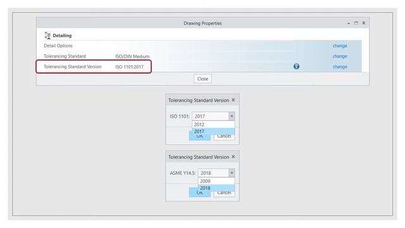Click the Close button in Drawing Properties
This screenshot has width=405, height=228.
tap(202, 79)
